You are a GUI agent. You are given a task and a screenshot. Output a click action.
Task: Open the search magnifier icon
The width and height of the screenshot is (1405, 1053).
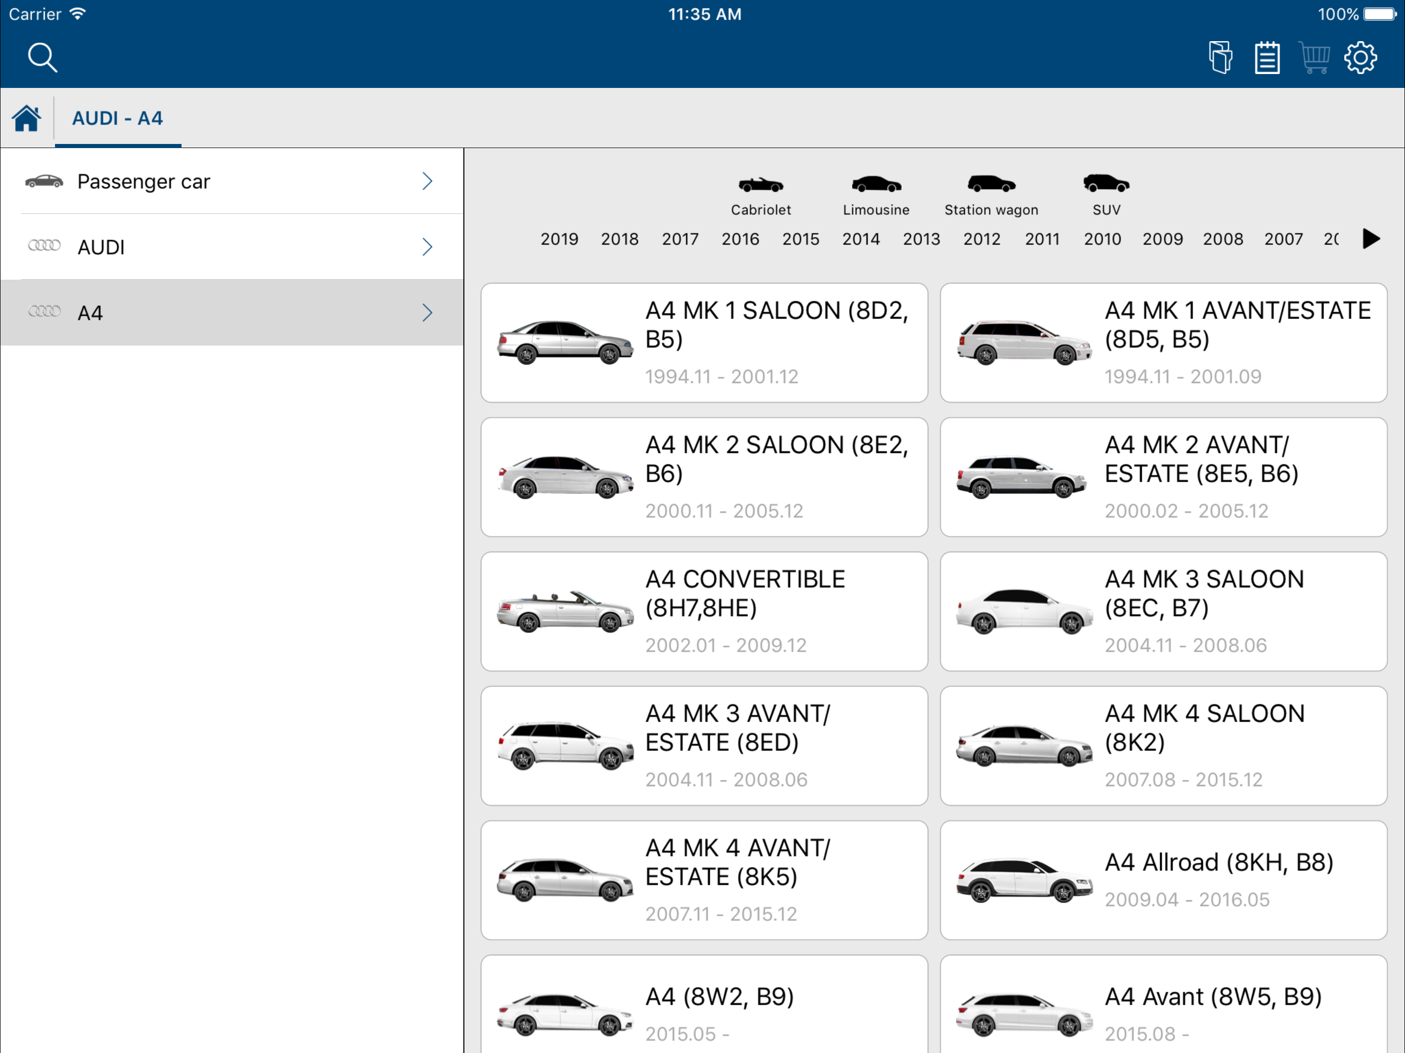click(43, 58)
